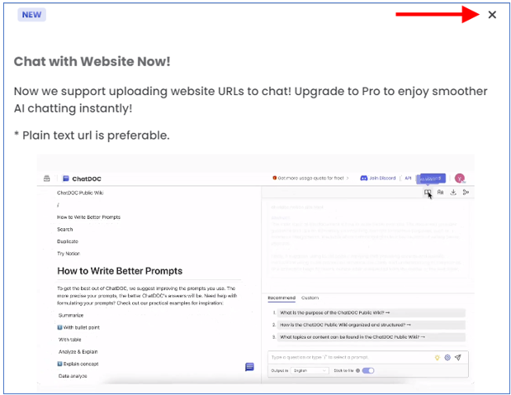The height and width of the screenshot is (395, 511).
Task: Click the Join Discord icon
Action: (366, 178)
